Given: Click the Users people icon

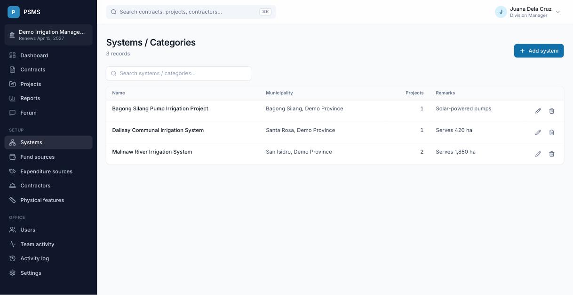Looking at the screenshot, I should [13, 230].
